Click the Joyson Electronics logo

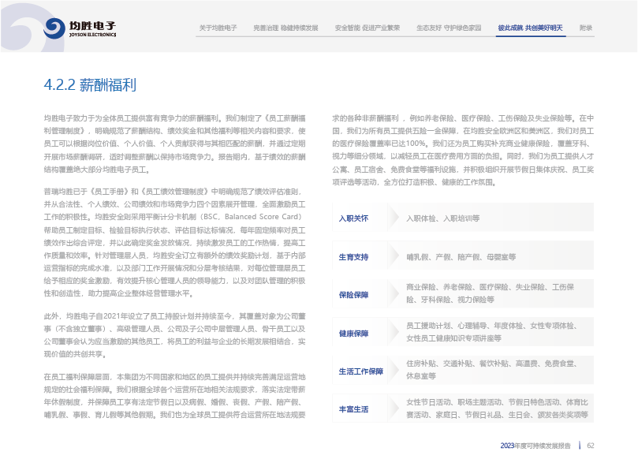click(80, 29)
